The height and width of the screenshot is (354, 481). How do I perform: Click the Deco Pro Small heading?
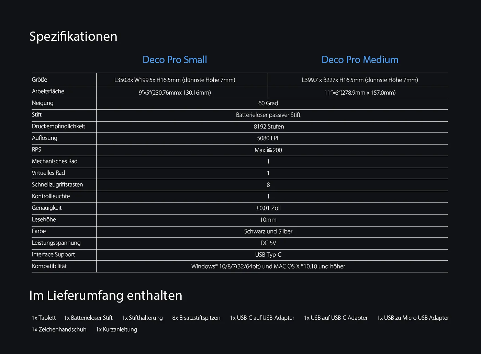175,60
